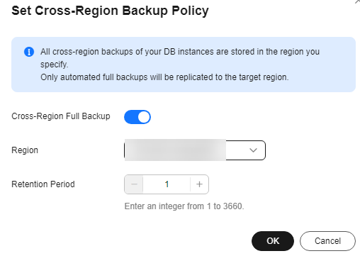Expand the Region list using the chevron arrow
The height and width of the screenshot is (256, 360).
(x=253, y=150)
